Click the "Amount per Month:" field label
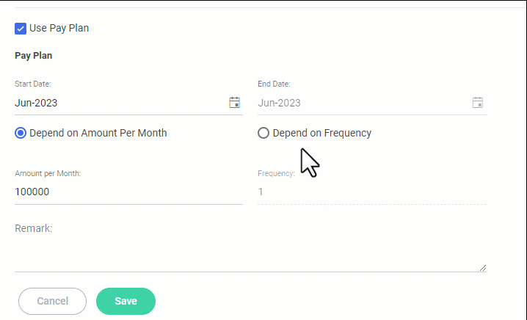Viewport: 527px width, 320px height. (x=48, y=173)
